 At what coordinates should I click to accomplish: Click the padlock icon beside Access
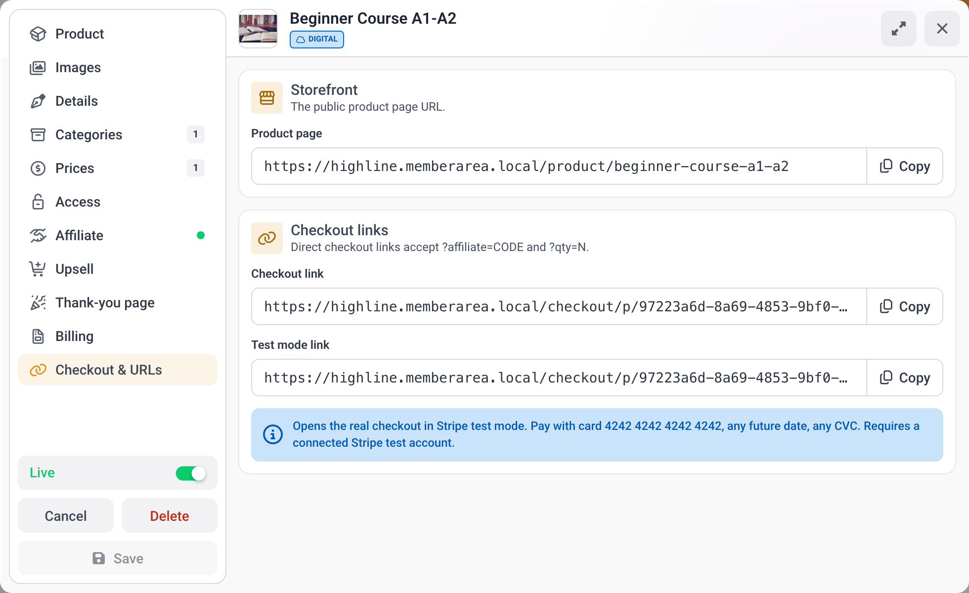(38, 202)
